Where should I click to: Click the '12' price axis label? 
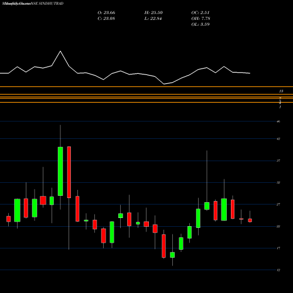point(278,270)
